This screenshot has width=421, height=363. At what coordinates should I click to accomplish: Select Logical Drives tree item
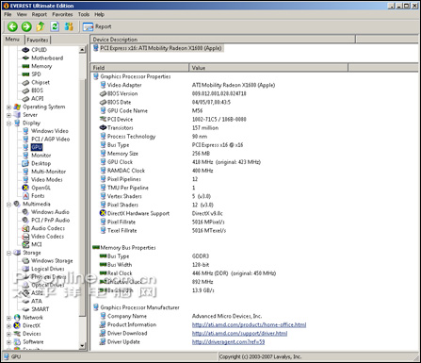tap(48, 269)
